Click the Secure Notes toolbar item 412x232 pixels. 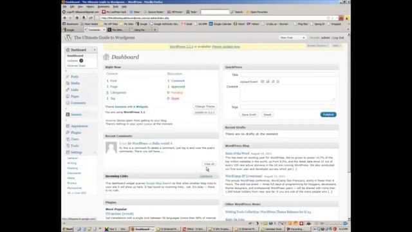(x=154, y=12)
